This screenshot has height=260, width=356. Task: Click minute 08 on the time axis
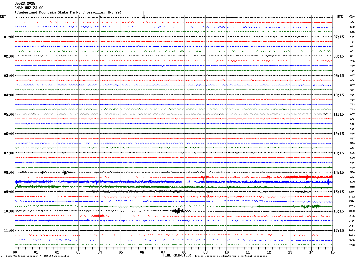click(x=184, y=252)
